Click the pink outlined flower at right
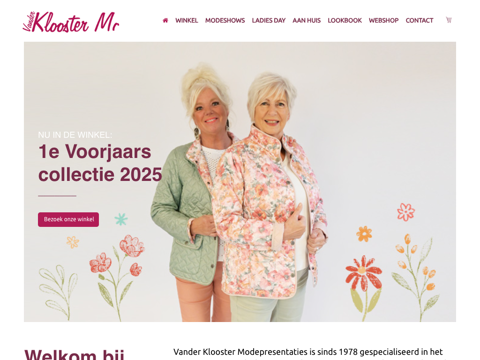 406,212
